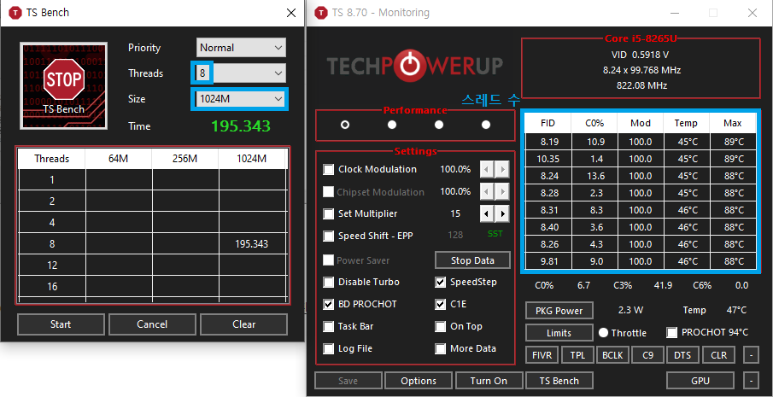The height and width of the screenshot is (397, 773).
Task: Click the DTS button
Action: tap(682, 354)
